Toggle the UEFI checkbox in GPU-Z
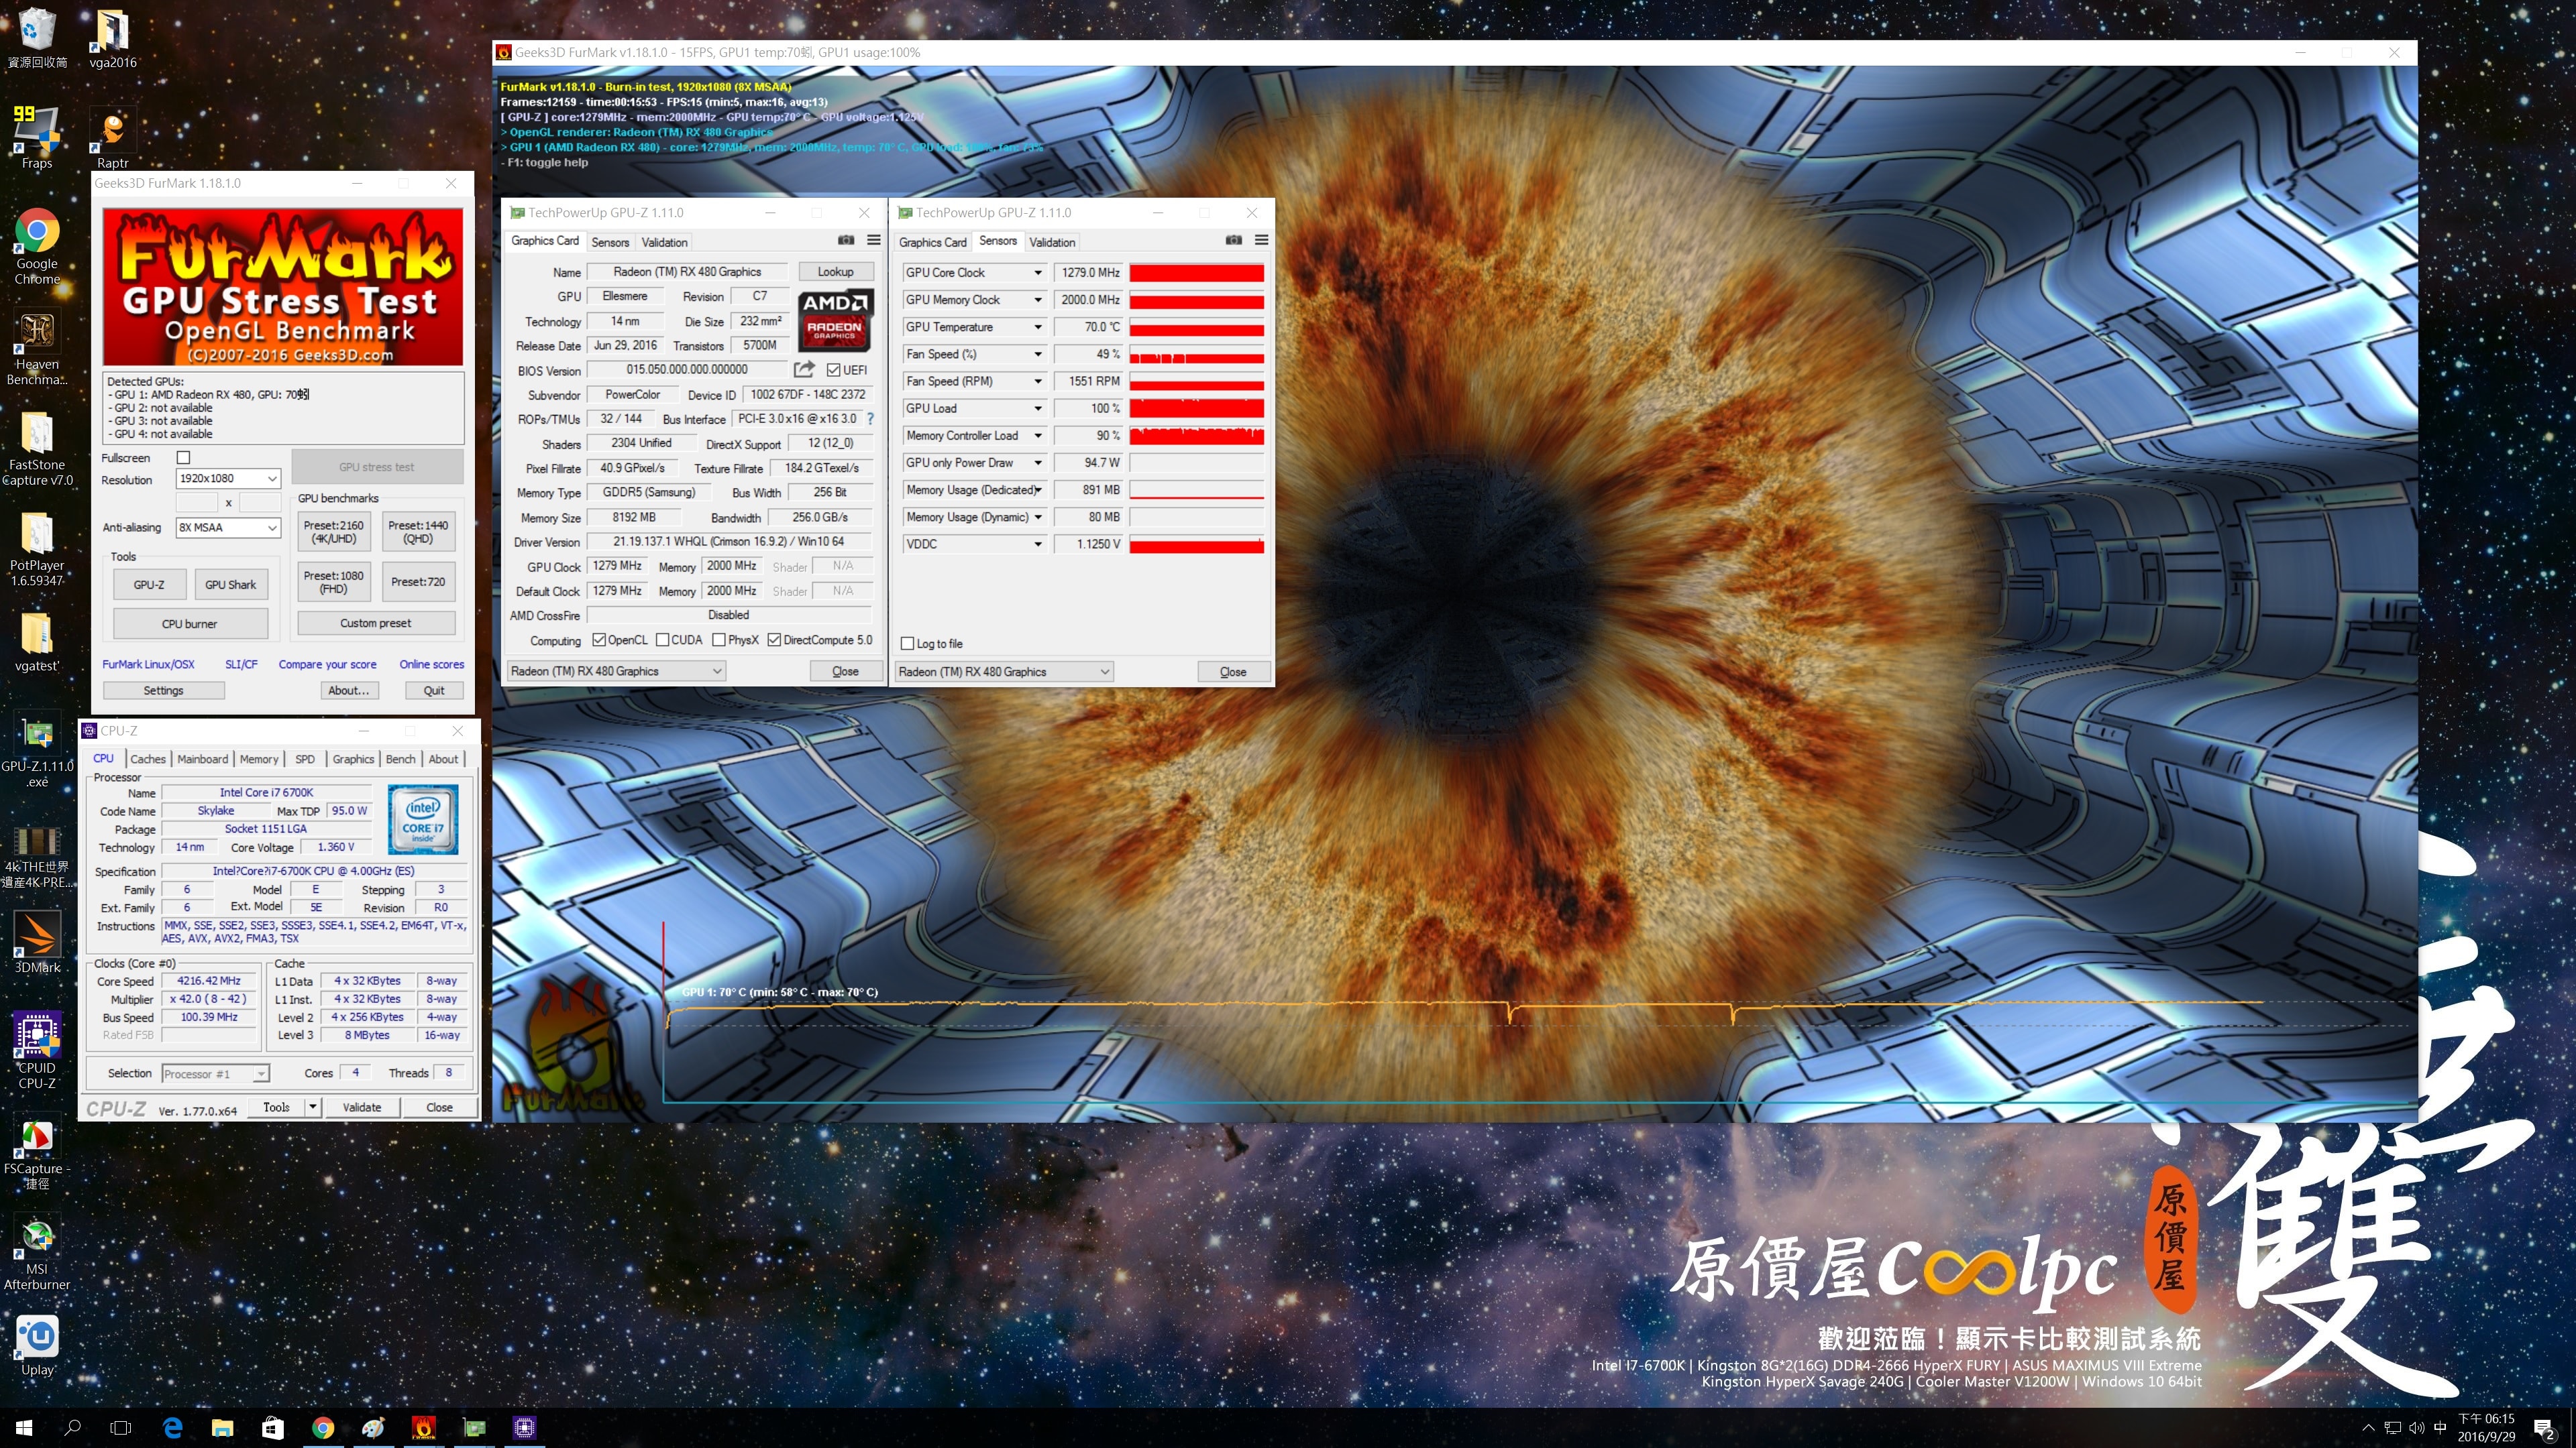2576x1448 pixels. click(x=833, y=370)
